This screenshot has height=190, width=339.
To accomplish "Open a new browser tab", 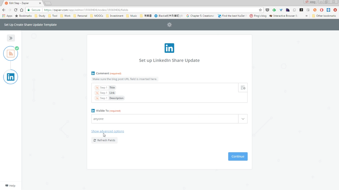I will [x=48, y=3].
